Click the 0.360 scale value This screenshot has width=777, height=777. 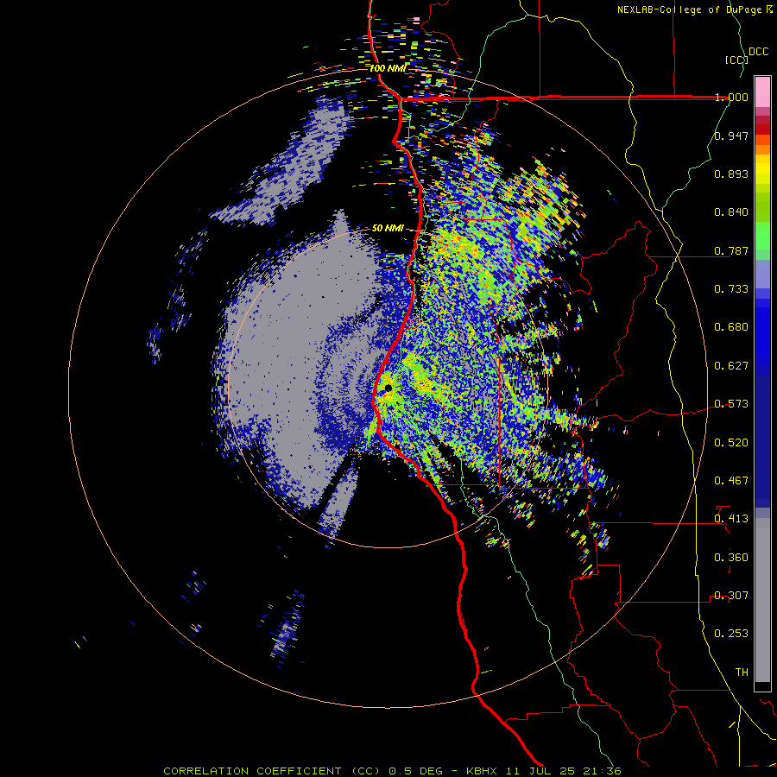point(731,558)
